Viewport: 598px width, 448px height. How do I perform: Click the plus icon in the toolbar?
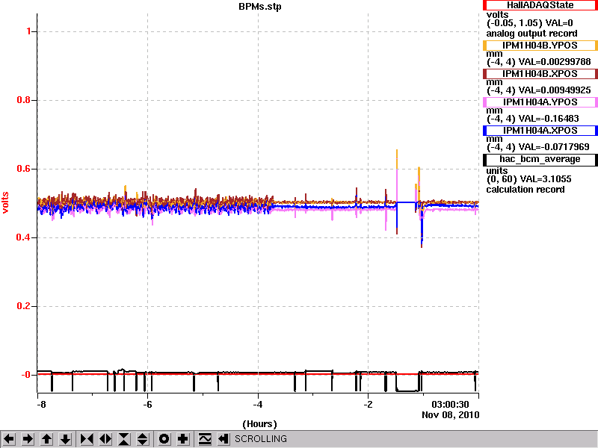point(182,439)
